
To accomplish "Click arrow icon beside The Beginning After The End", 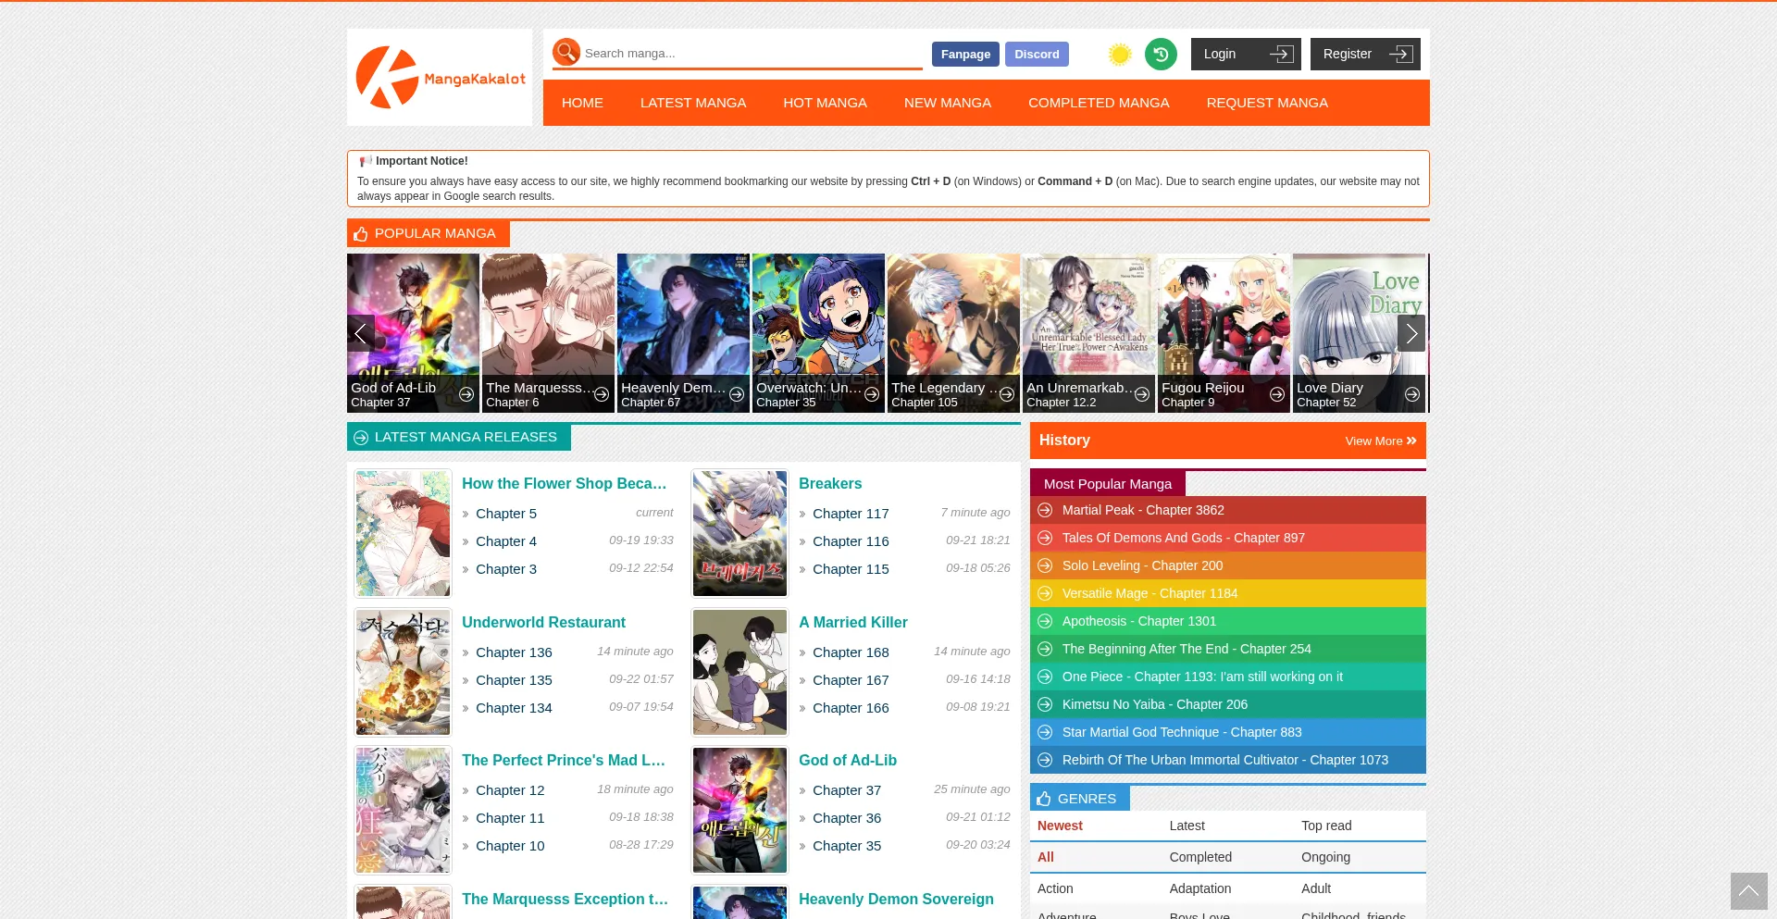I will point(1045,649).
